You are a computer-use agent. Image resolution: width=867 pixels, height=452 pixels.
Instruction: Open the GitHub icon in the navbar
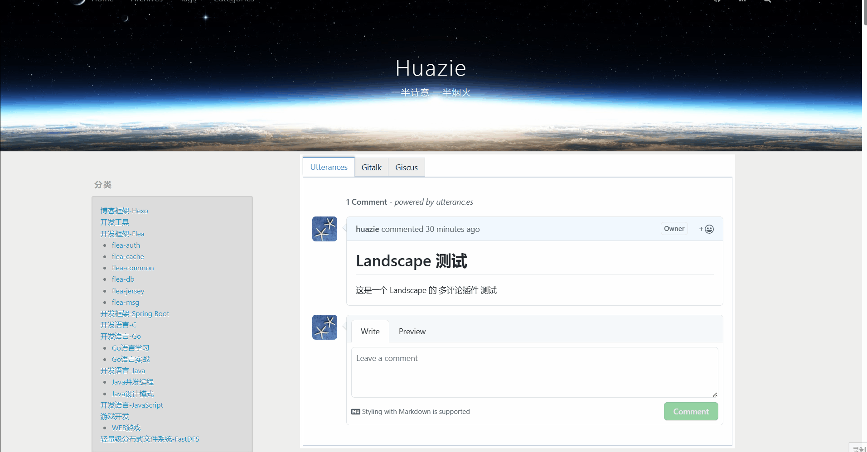[717, 2]
